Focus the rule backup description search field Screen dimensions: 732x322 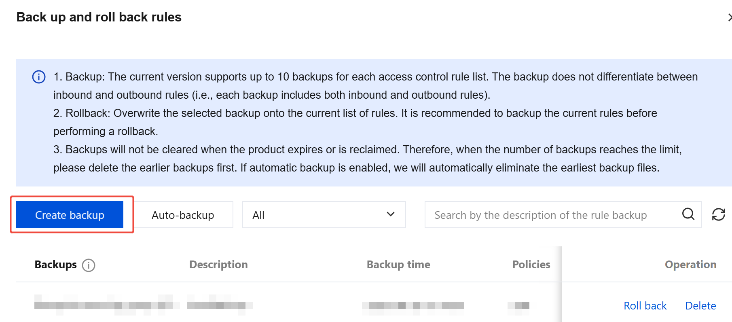(x=554, y=215)
